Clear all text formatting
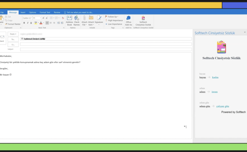The height and width of the screenshot is (152, 247). click(63, 18)
